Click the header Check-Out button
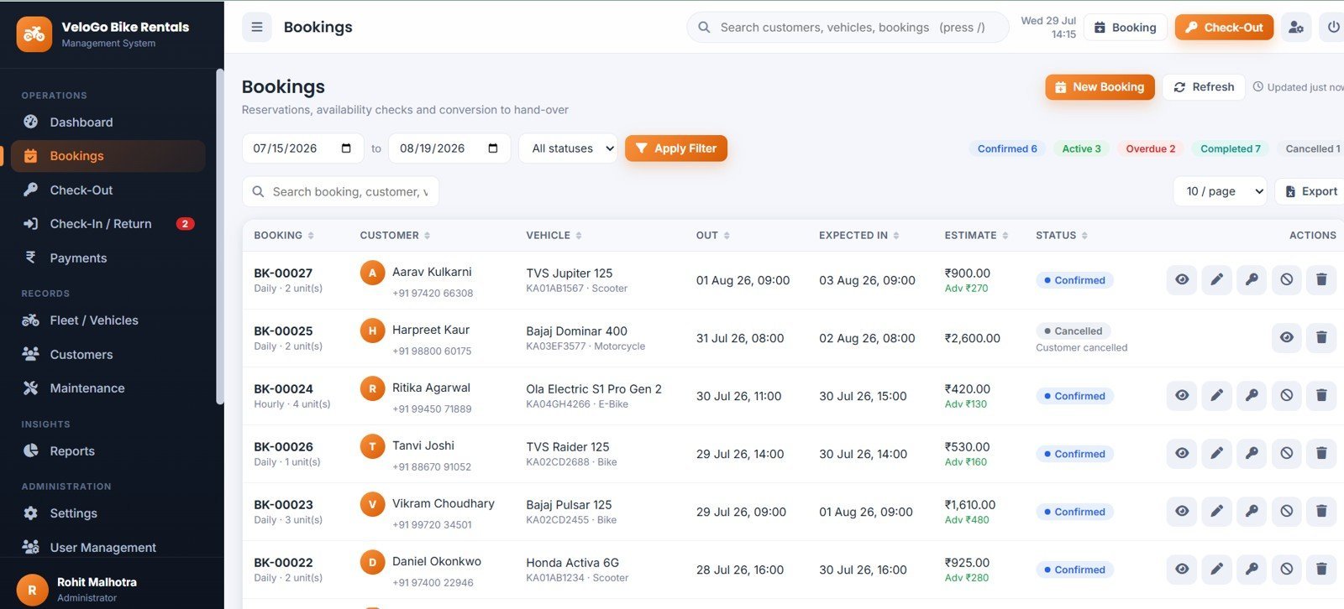Image resolution: width=1344 pixels, height=609 pixels. click(x=1224, y=27)
